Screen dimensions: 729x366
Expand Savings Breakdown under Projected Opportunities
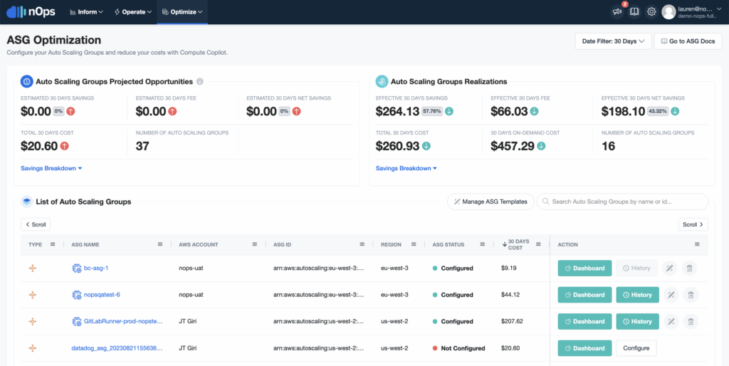(x=52, y=169)
